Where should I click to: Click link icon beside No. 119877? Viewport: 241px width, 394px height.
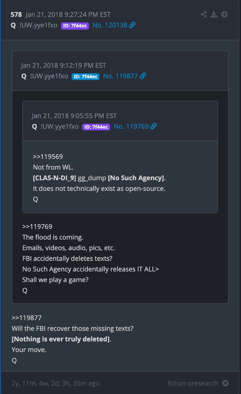[143, 76]
